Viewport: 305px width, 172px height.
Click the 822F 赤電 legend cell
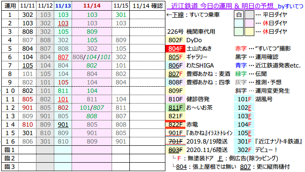point(175,124)
